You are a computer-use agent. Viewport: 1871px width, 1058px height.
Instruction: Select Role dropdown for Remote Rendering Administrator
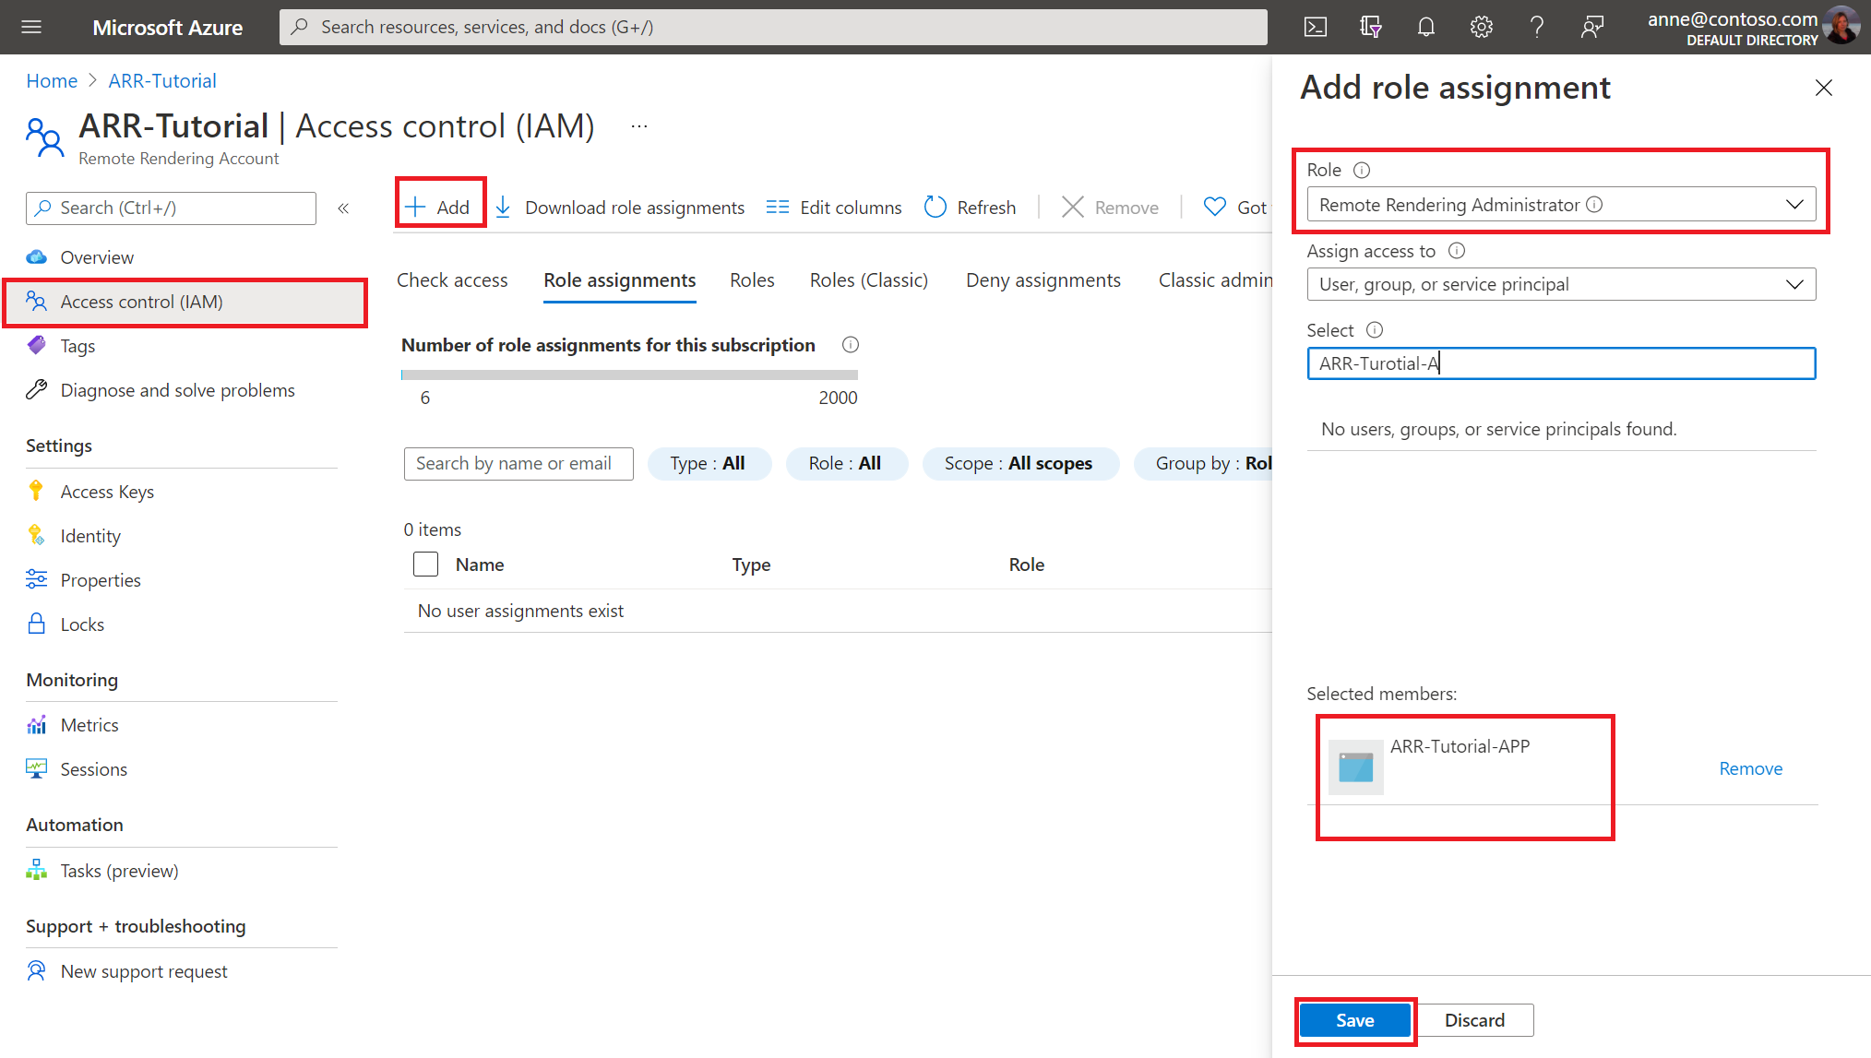click(1561, 205)
